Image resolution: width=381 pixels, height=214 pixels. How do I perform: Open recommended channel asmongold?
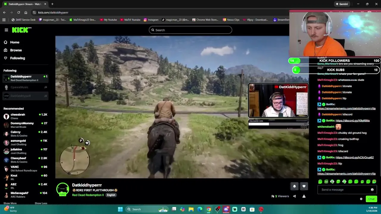pos(25,142)
